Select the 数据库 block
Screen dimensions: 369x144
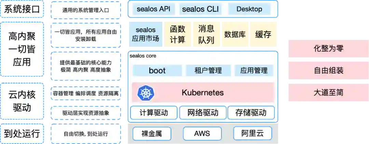pos(235,34)
